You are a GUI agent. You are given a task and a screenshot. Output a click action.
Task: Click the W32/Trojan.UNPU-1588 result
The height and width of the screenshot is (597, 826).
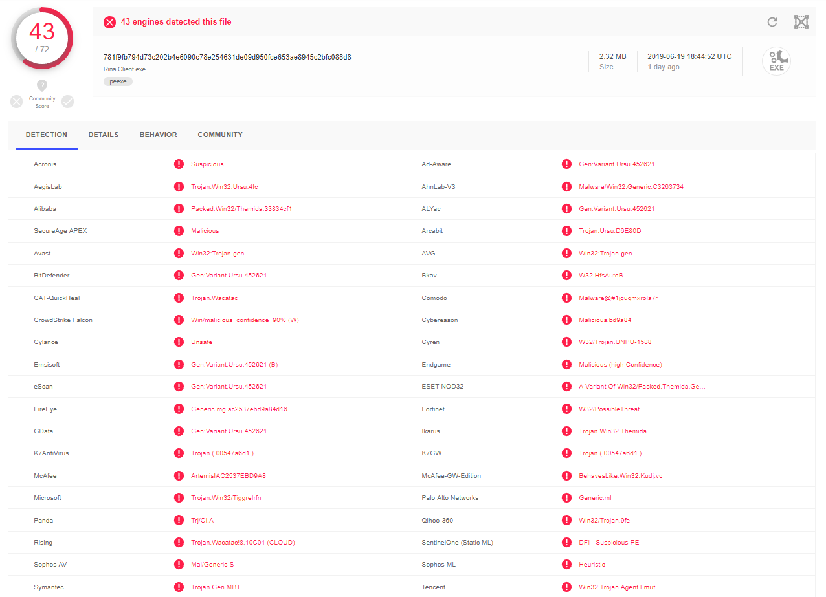pos(615,342)
